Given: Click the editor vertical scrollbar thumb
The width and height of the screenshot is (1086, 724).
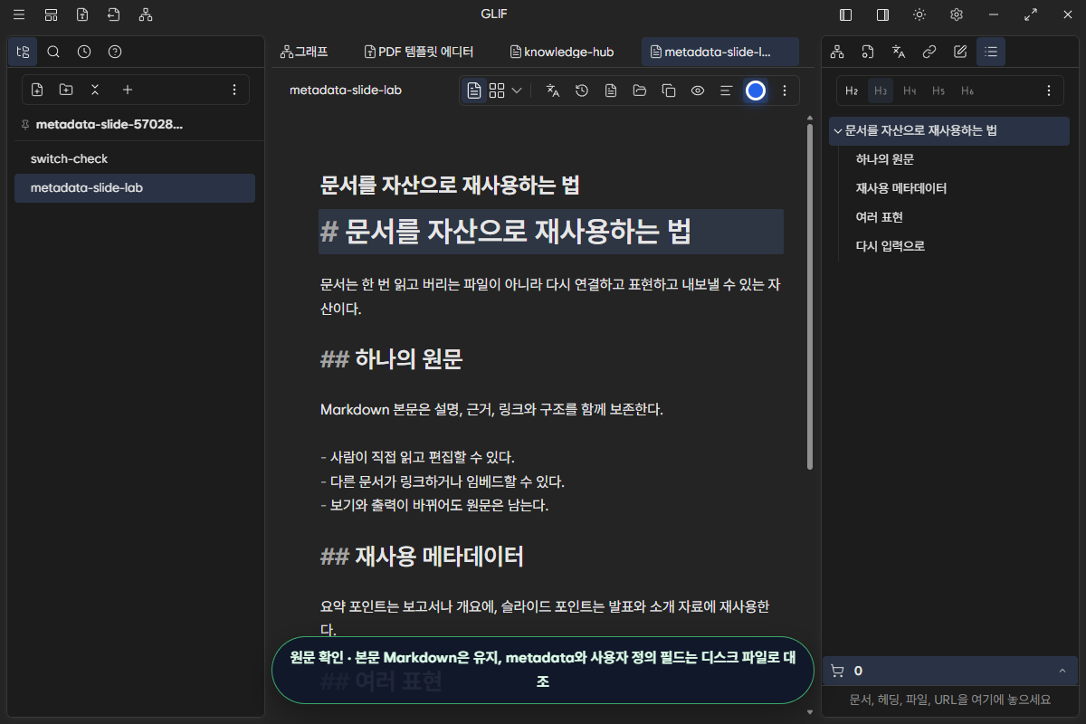Looking at the screenshot, I should point(809,297).
